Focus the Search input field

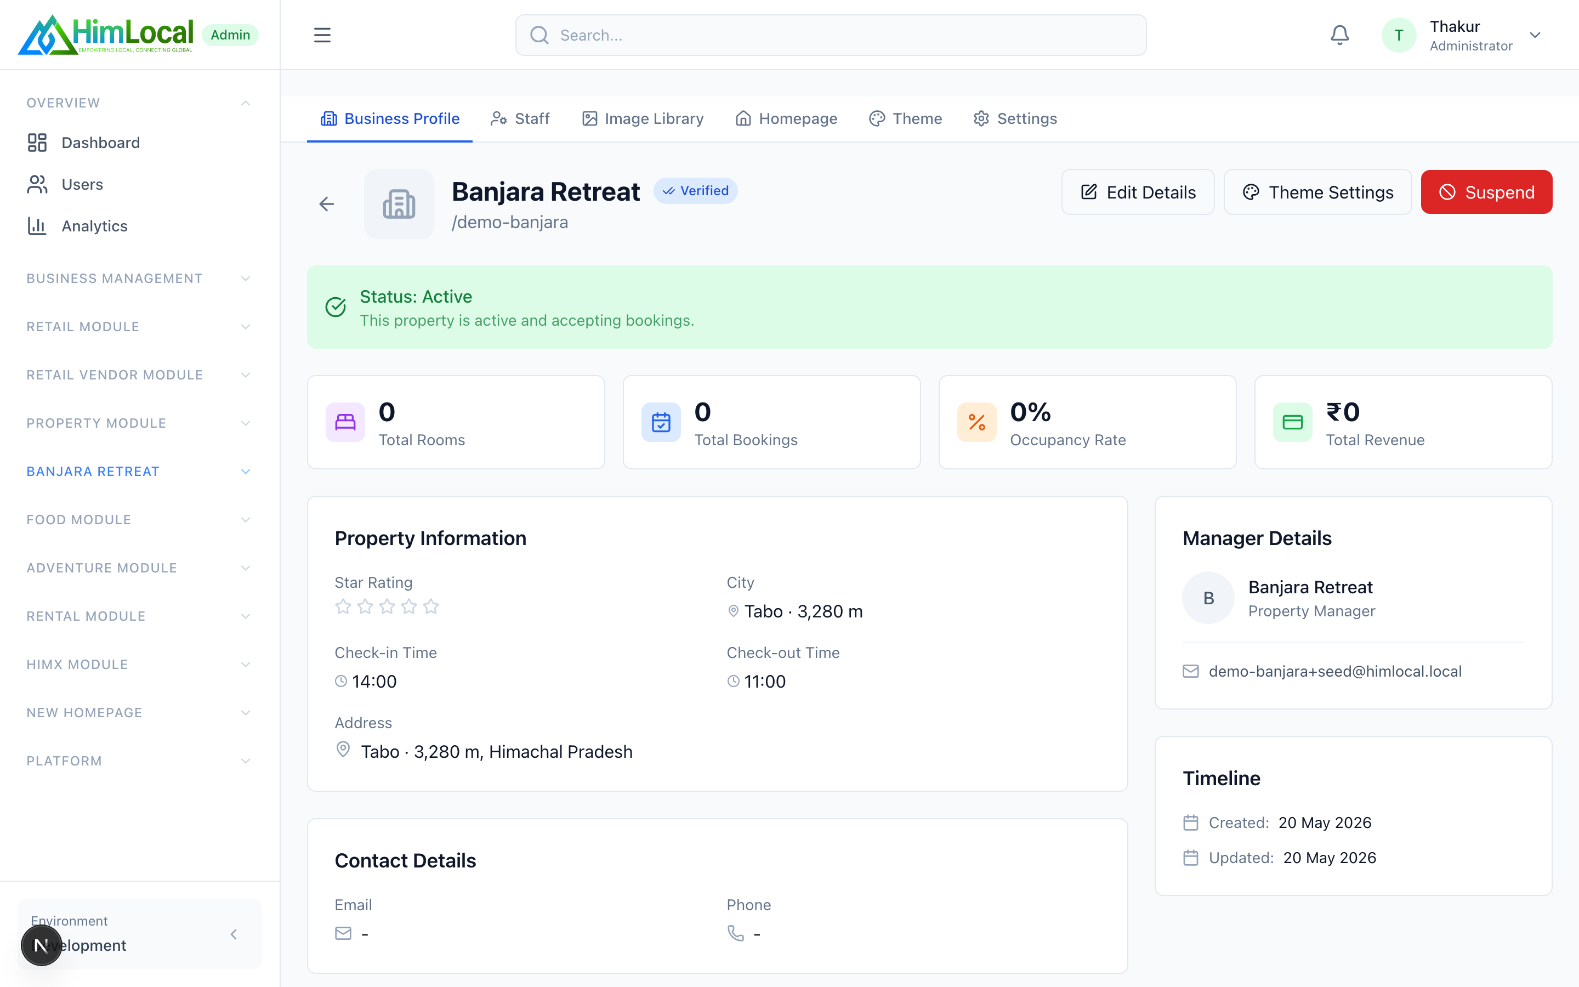pyautogui.click(x=831, y=35)
